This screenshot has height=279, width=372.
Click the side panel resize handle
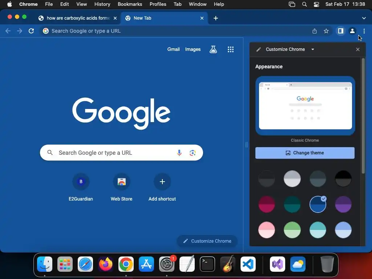246,145
